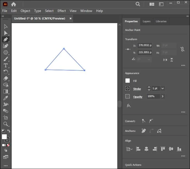Choose the reference point locator
Image resolution: width=190 pixels, height=169 pixels.
point(128,49)
